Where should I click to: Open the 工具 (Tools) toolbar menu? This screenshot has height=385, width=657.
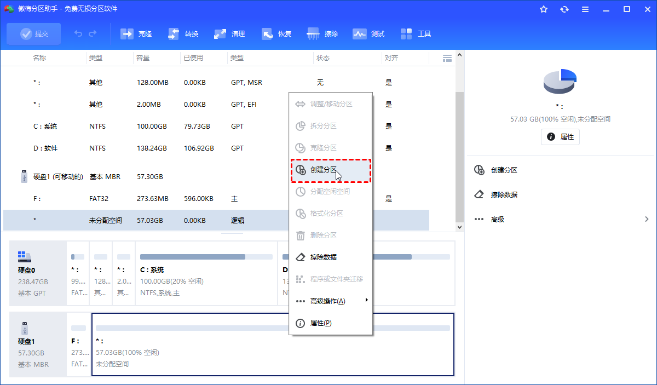click(416, 34)
